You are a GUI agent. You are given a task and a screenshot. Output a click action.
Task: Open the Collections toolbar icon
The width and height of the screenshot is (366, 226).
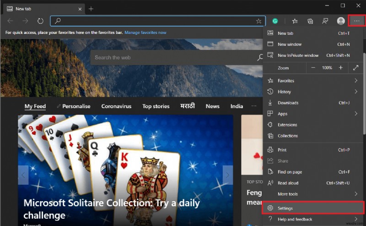310,21
